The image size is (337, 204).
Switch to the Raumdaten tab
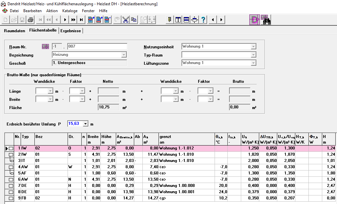pyautogui.click(x=15, y=31)
